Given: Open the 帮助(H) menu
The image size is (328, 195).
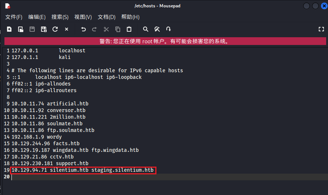Looking at the screenshot, I should click(130, 17).
